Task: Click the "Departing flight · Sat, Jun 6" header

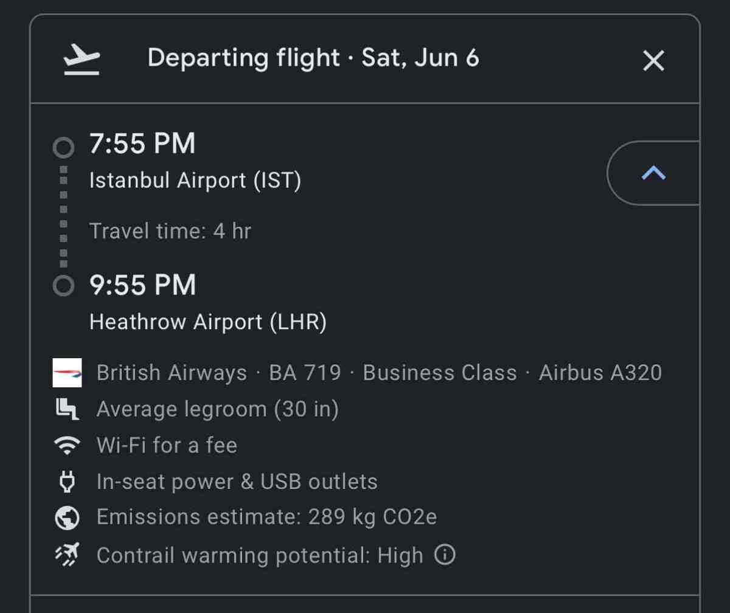Action: (313, 58)
